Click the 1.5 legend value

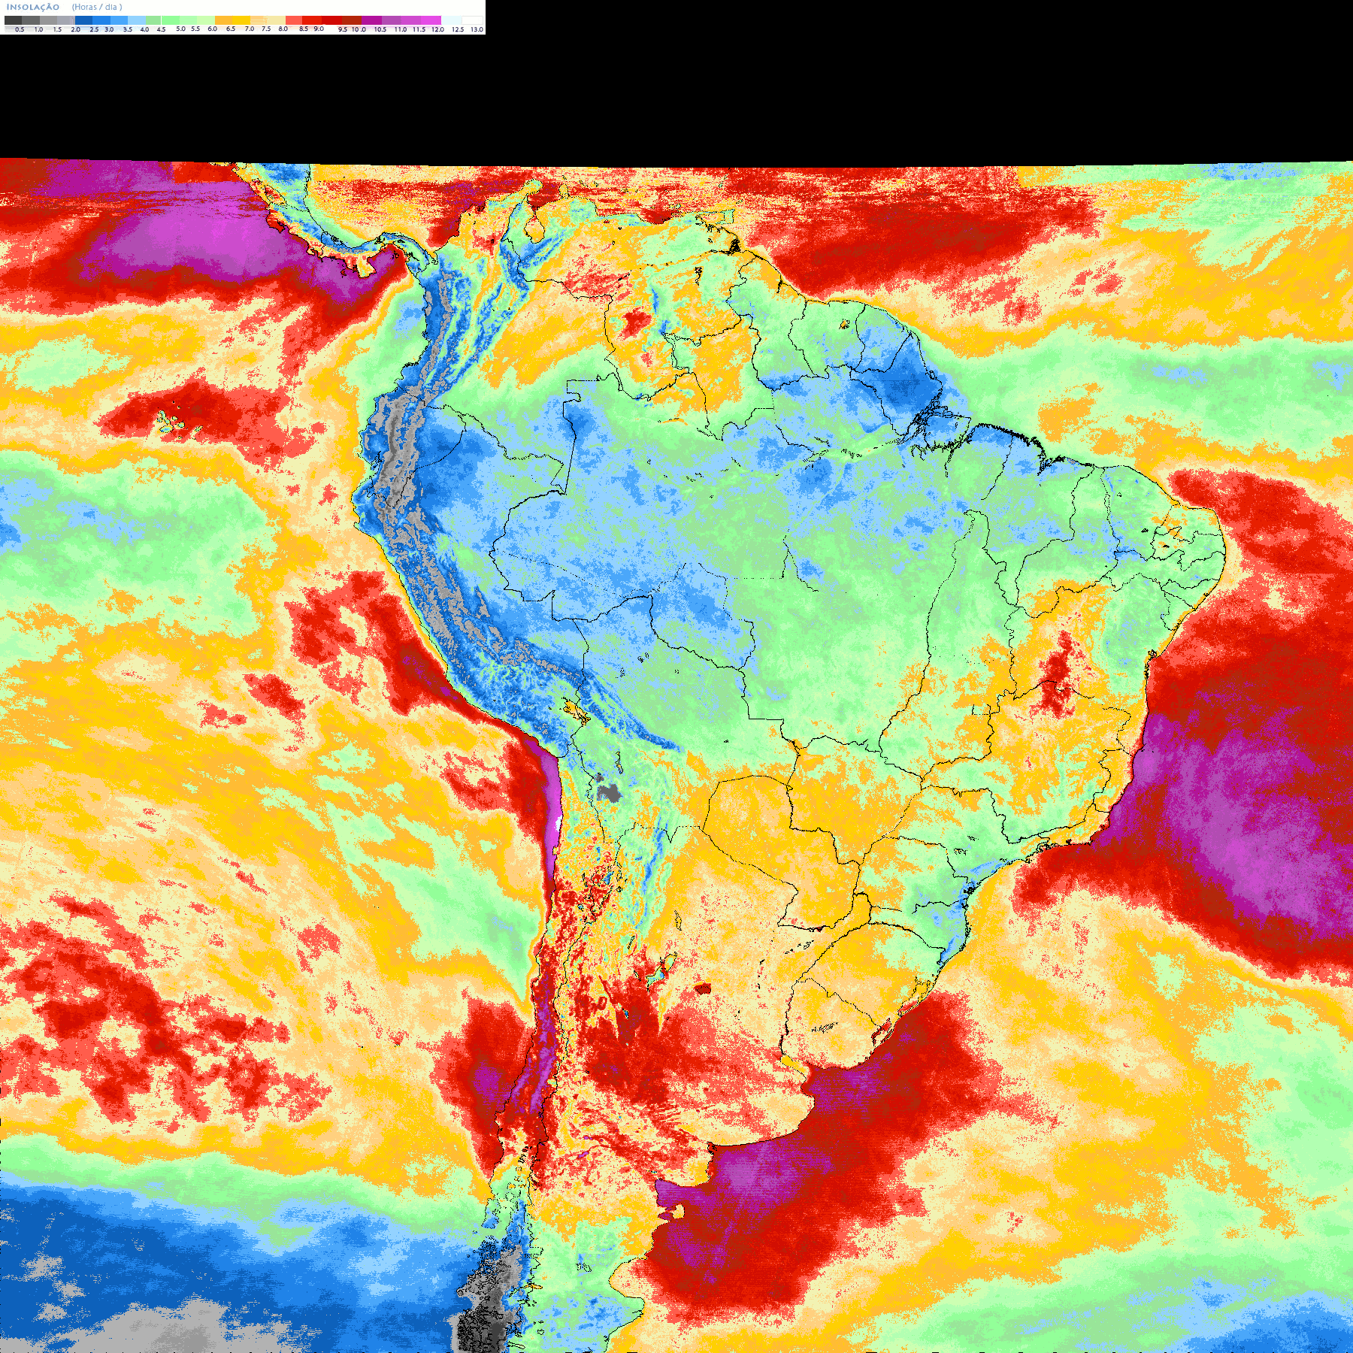[57, 29]
